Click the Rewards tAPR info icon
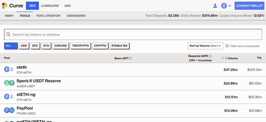Image resolution: width=266 pixels, height=122 pixels. tap(210, 56)
